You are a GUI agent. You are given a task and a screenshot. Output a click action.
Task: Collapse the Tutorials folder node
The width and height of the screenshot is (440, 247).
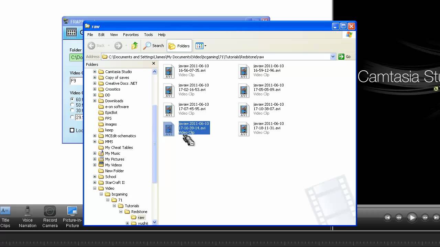pos(114,206)
